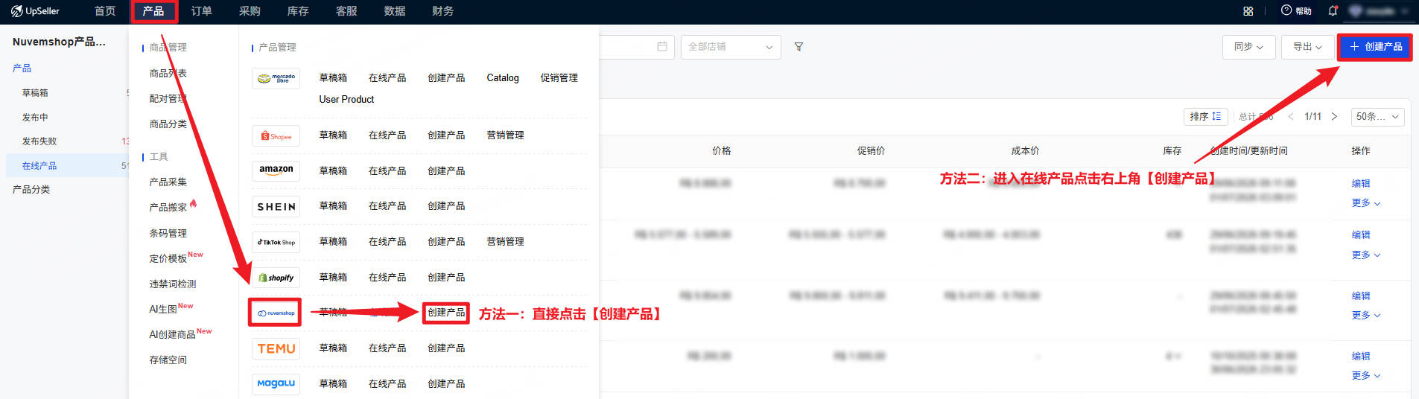The height and width of the screenshot is (399, 1419).
Task: Open the notification bell icon
Action: tap(1333, 11)
